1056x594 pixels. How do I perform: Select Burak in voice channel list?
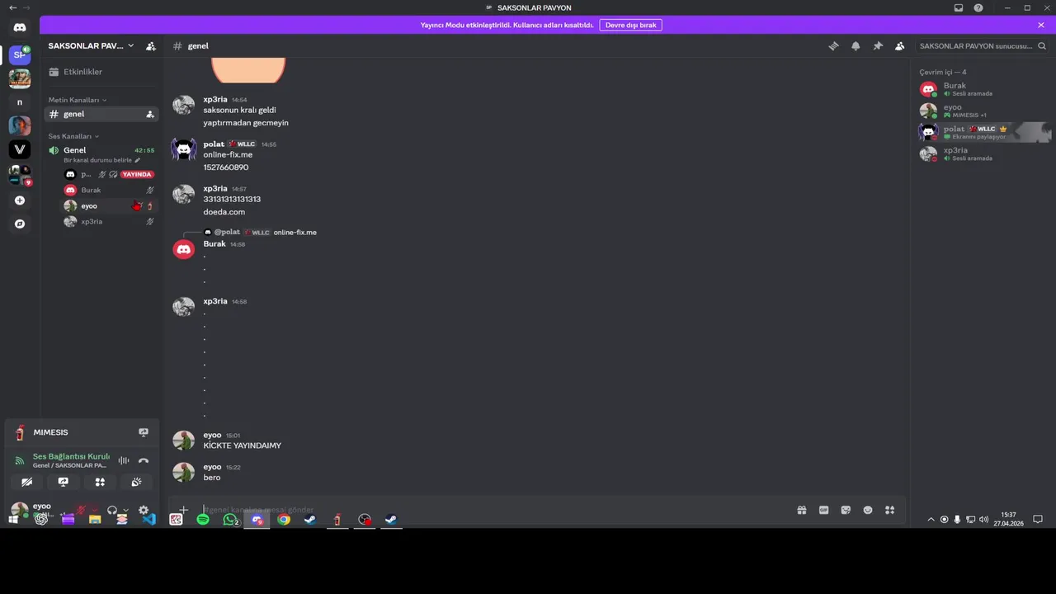point(109,191)
